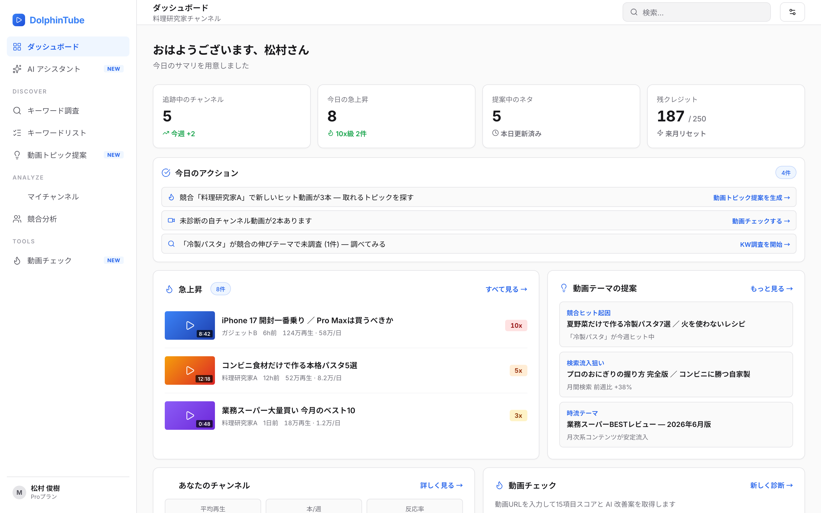
Task: Open the filter settings icon button
Action: [792, 12]
